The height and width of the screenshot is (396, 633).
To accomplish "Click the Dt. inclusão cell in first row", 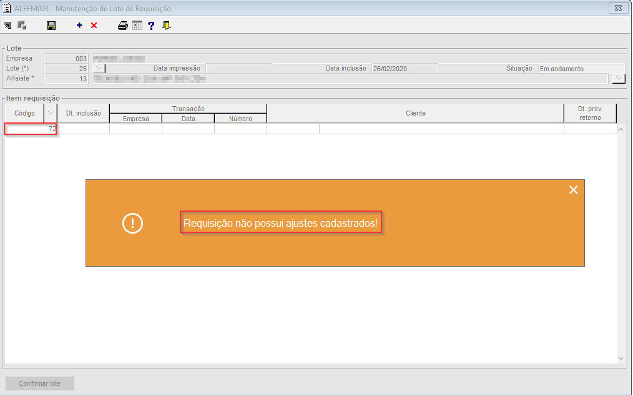I will tap(83, 129).
